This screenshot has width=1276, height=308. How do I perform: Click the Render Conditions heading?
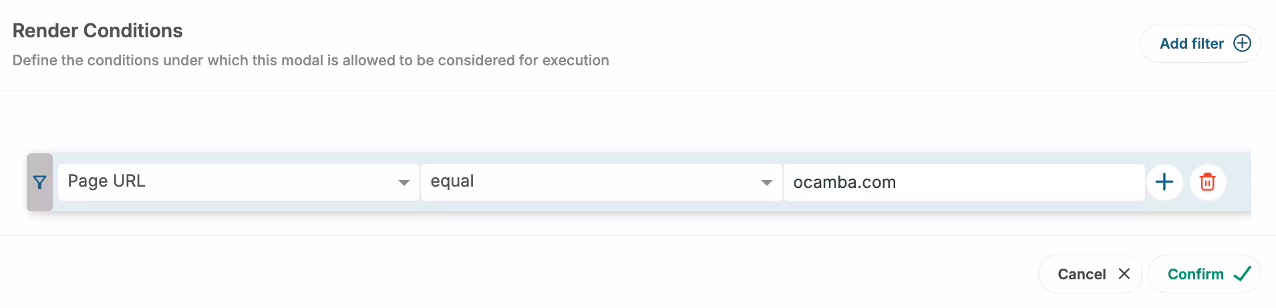point(98,31)
